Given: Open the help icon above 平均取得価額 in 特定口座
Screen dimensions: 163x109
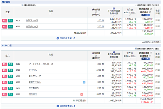Looking at the screenshot, I should tap(113, 9).
